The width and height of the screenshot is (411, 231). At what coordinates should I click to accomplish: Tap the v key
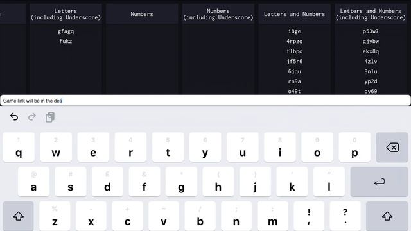(164, 216)
